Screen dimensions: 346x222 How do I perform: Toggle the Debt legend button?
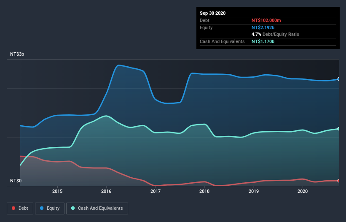tap(20, 208)
